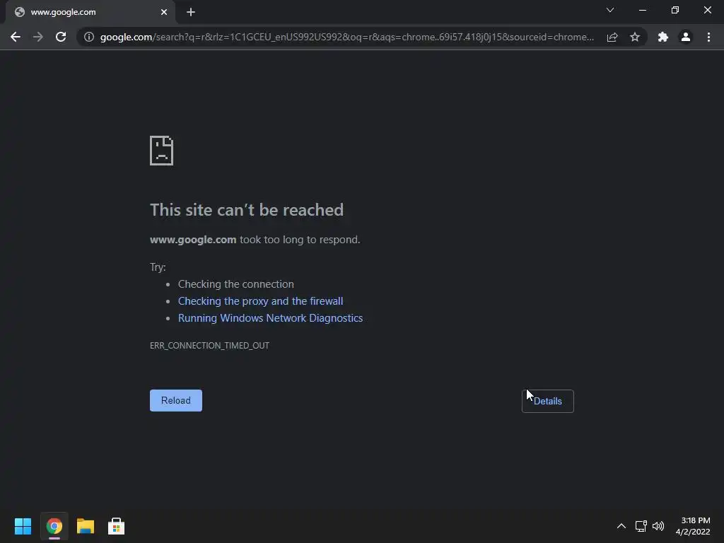Screen dimensions: 724x543
Task: Select ERR_CONNECTION_TIMED_OUT text
Action: (209, 345)
